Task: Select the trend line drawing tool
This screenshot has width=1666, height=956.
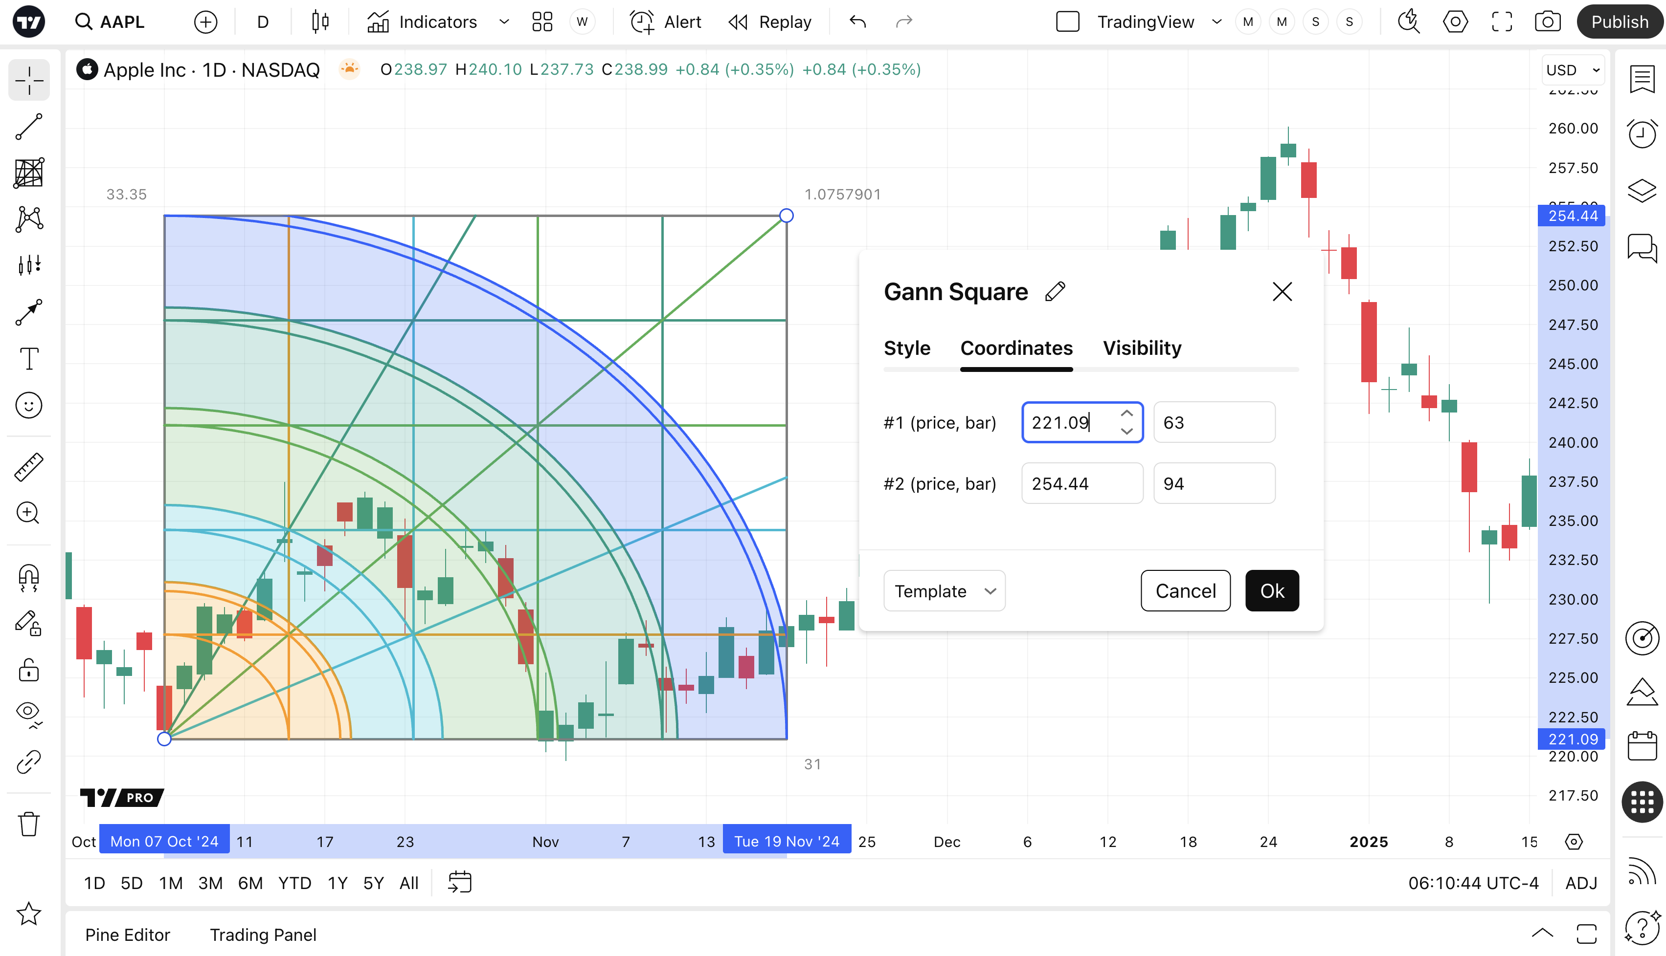Action: [29, 127]
